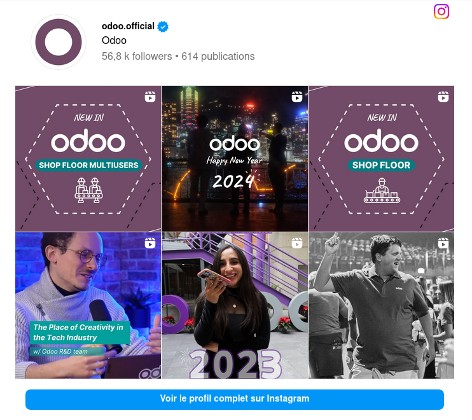Click reel icon on Happy New Year post
The image size is (472, 420).
[297, 97]
